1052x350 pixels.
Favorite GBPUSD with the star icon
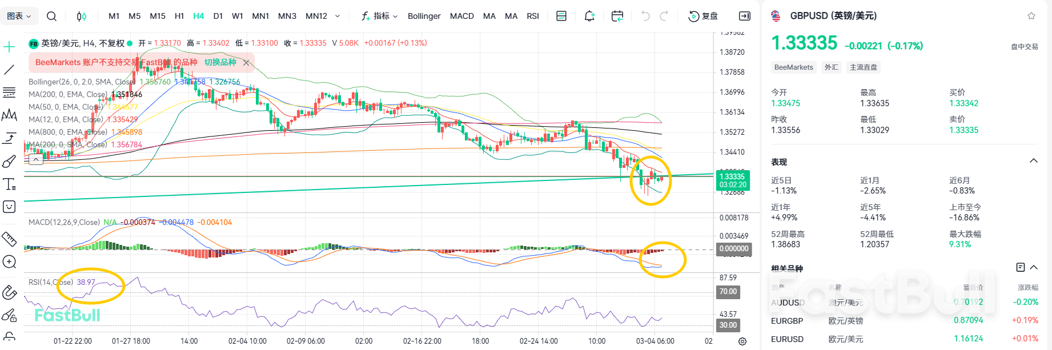(x=1031, y=16)
